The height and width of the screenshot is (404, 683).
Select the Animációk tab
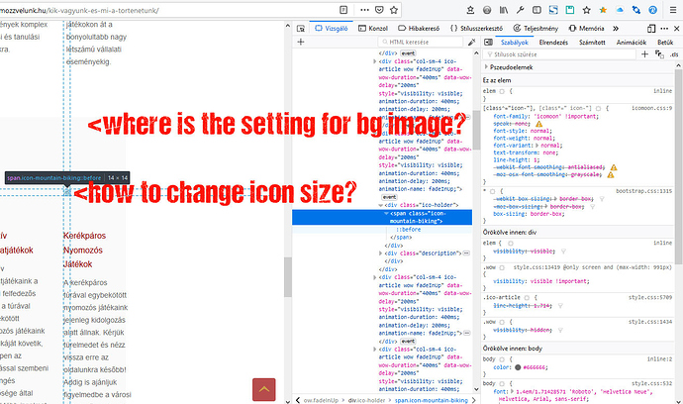tap(632, 43)
